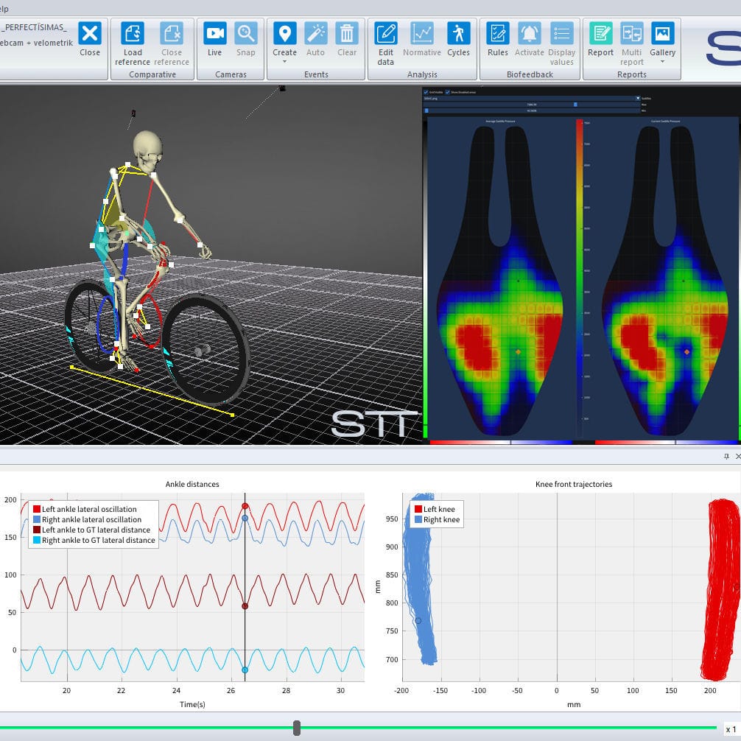
Task: Click the playback timeline scrubber handle
Action: (x=297, y=728)
